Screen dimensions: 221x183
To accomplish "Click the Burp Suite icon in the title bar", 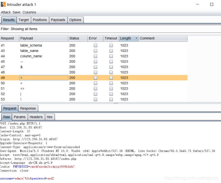I will pos(3,4).
